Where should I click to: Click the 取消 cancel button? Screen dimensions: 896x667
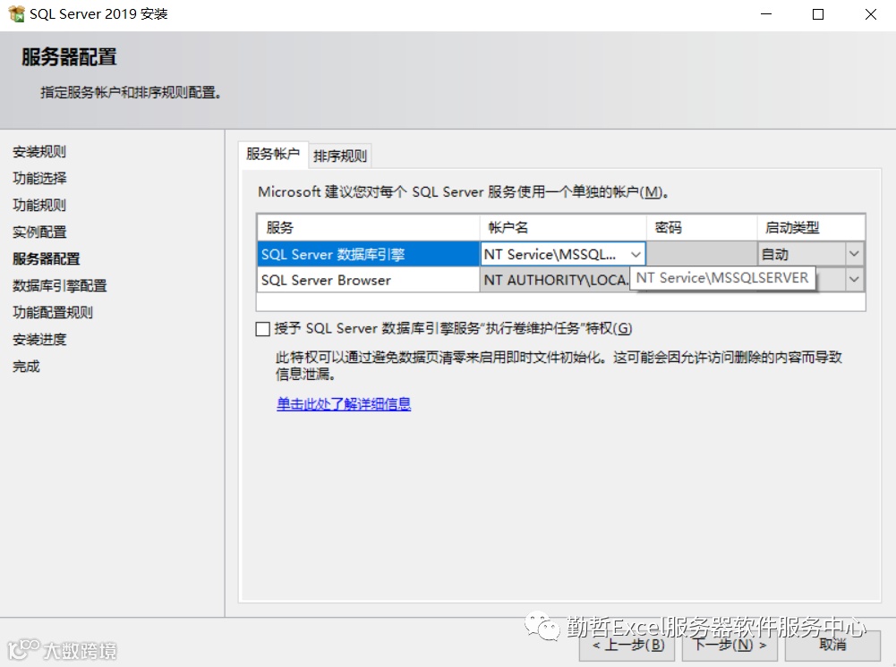832,646
